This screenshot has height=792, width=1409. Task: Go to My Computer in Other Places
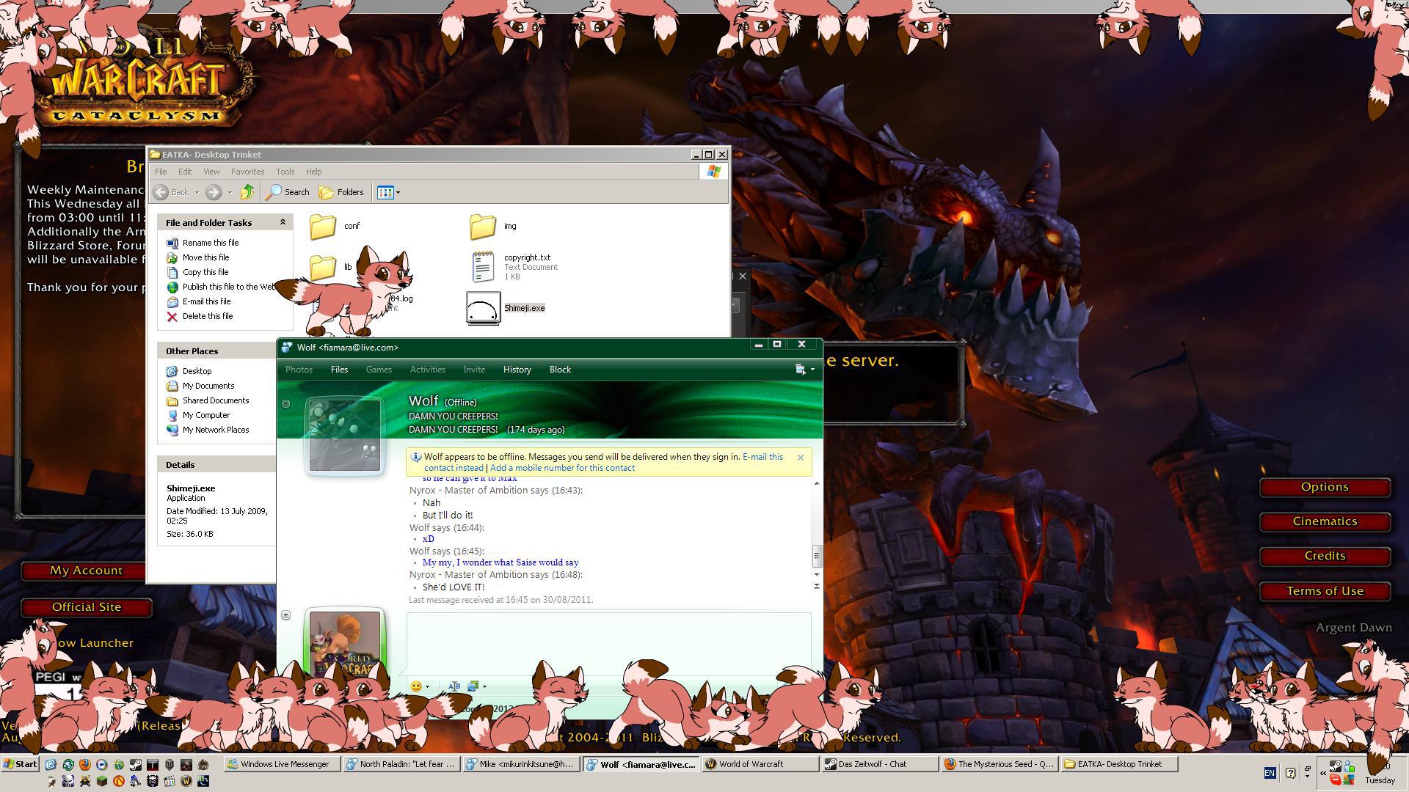click(x=205, y=415)
